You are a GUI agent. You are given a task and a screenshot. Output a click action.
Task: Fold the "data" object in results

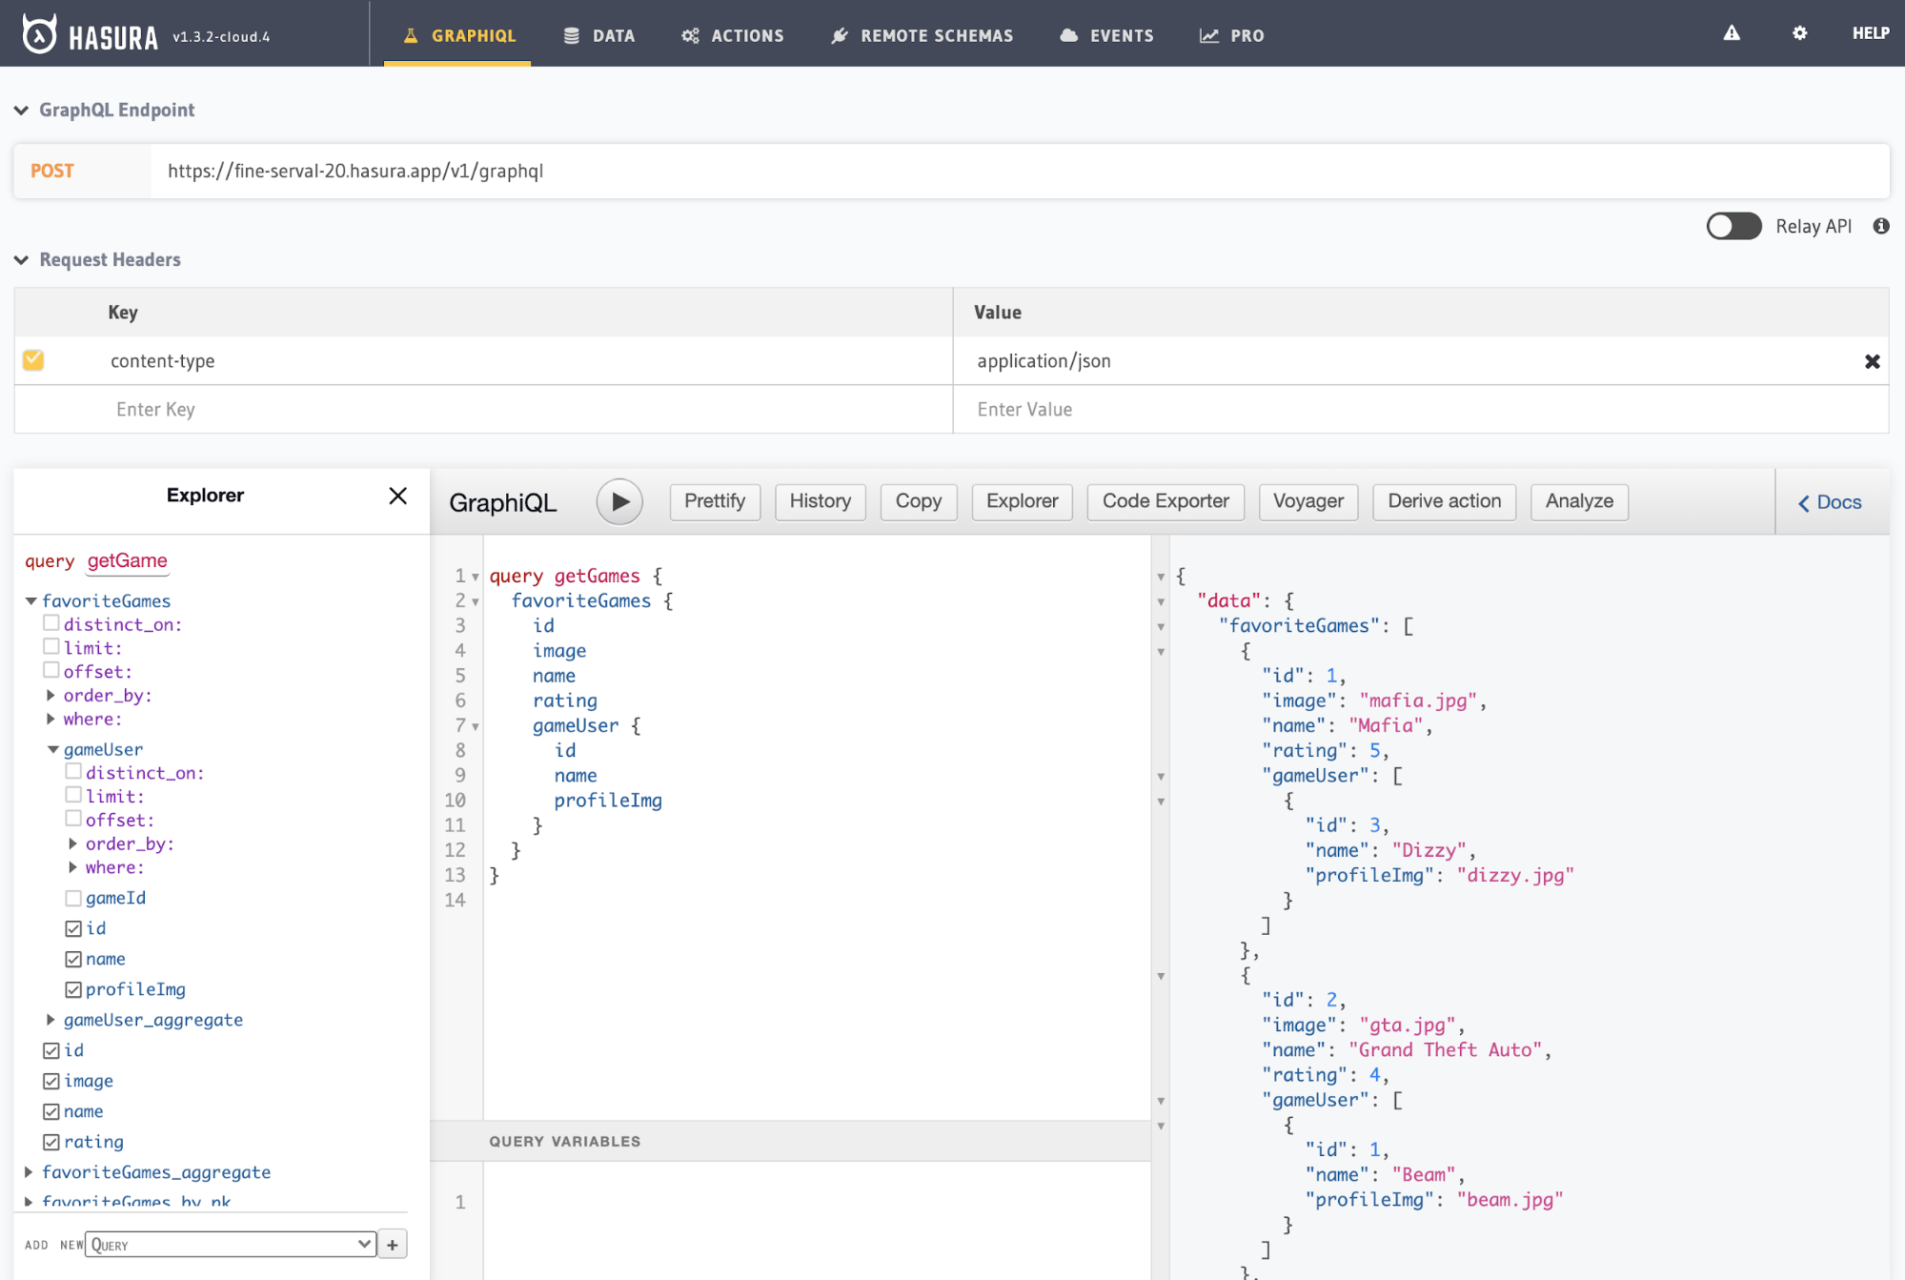[x=1161, y=602]
